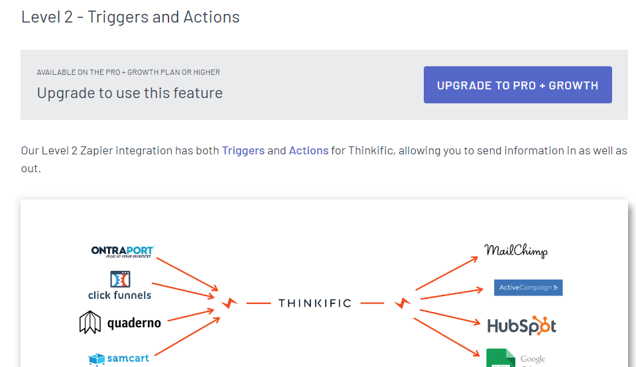This screenshot has width=636, height=367.
Task: Click the 'Upgrade to use this feature' text
Action: click(x=130, y=93)
